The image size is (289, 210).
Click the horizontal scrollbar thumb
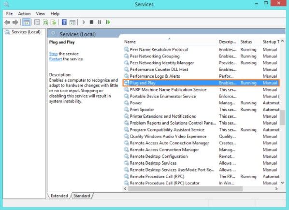[x=186, y=188]
